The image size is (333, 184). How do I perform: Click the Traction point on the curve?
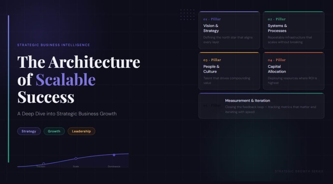[44, 164]
